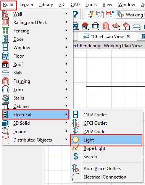Open the 3D menu
Image resolution: width=145 pixels, height=185 pixels.
pos(62,5)
